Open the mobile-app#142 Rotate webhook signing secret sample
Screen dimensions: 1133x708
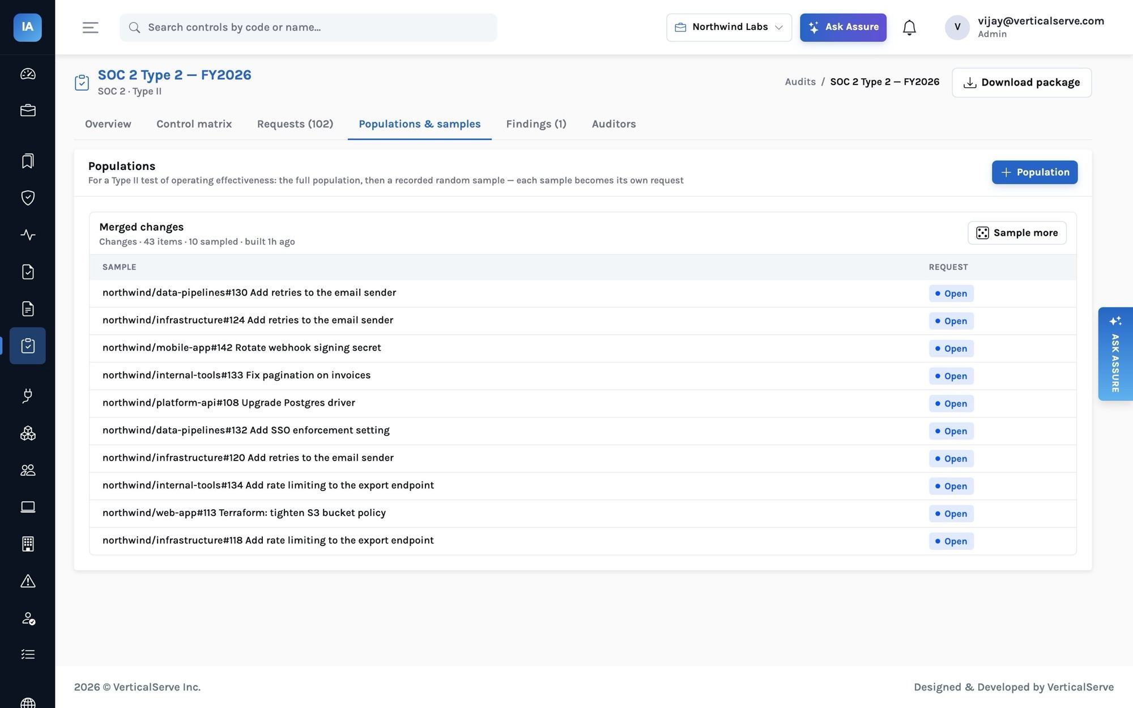pyautogui.click(x=242, y=348)
